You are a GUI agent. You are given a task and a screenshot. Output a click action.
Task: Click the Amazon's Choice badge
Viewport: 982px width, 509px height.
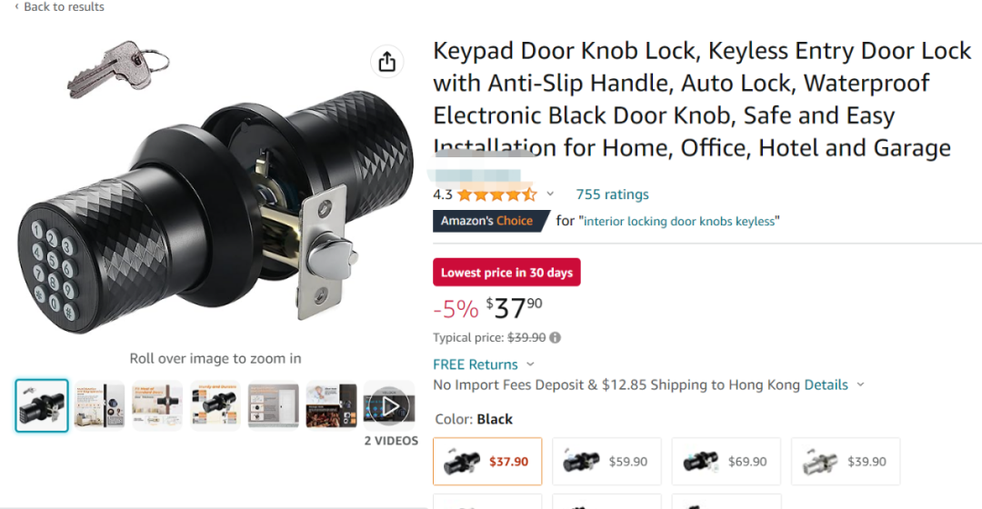(x=487, y=221)
